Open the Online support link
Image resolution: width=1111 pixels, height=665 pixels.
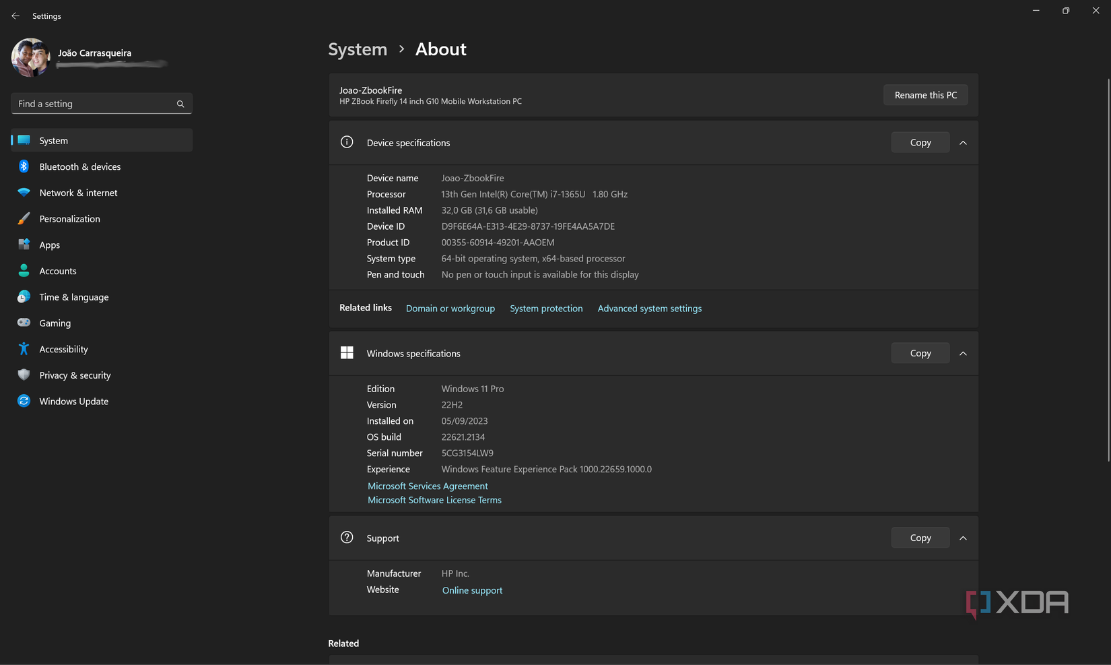point(472,590)
